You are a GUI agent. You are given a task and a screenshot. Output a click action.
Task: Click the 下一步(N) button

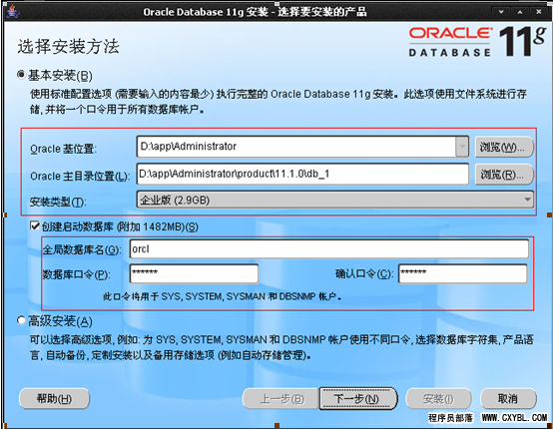pyautogui.click(x=358, y=399)
